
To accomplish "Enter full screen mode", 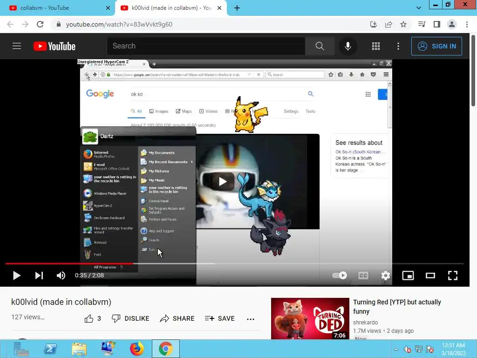I will (453, 275).
